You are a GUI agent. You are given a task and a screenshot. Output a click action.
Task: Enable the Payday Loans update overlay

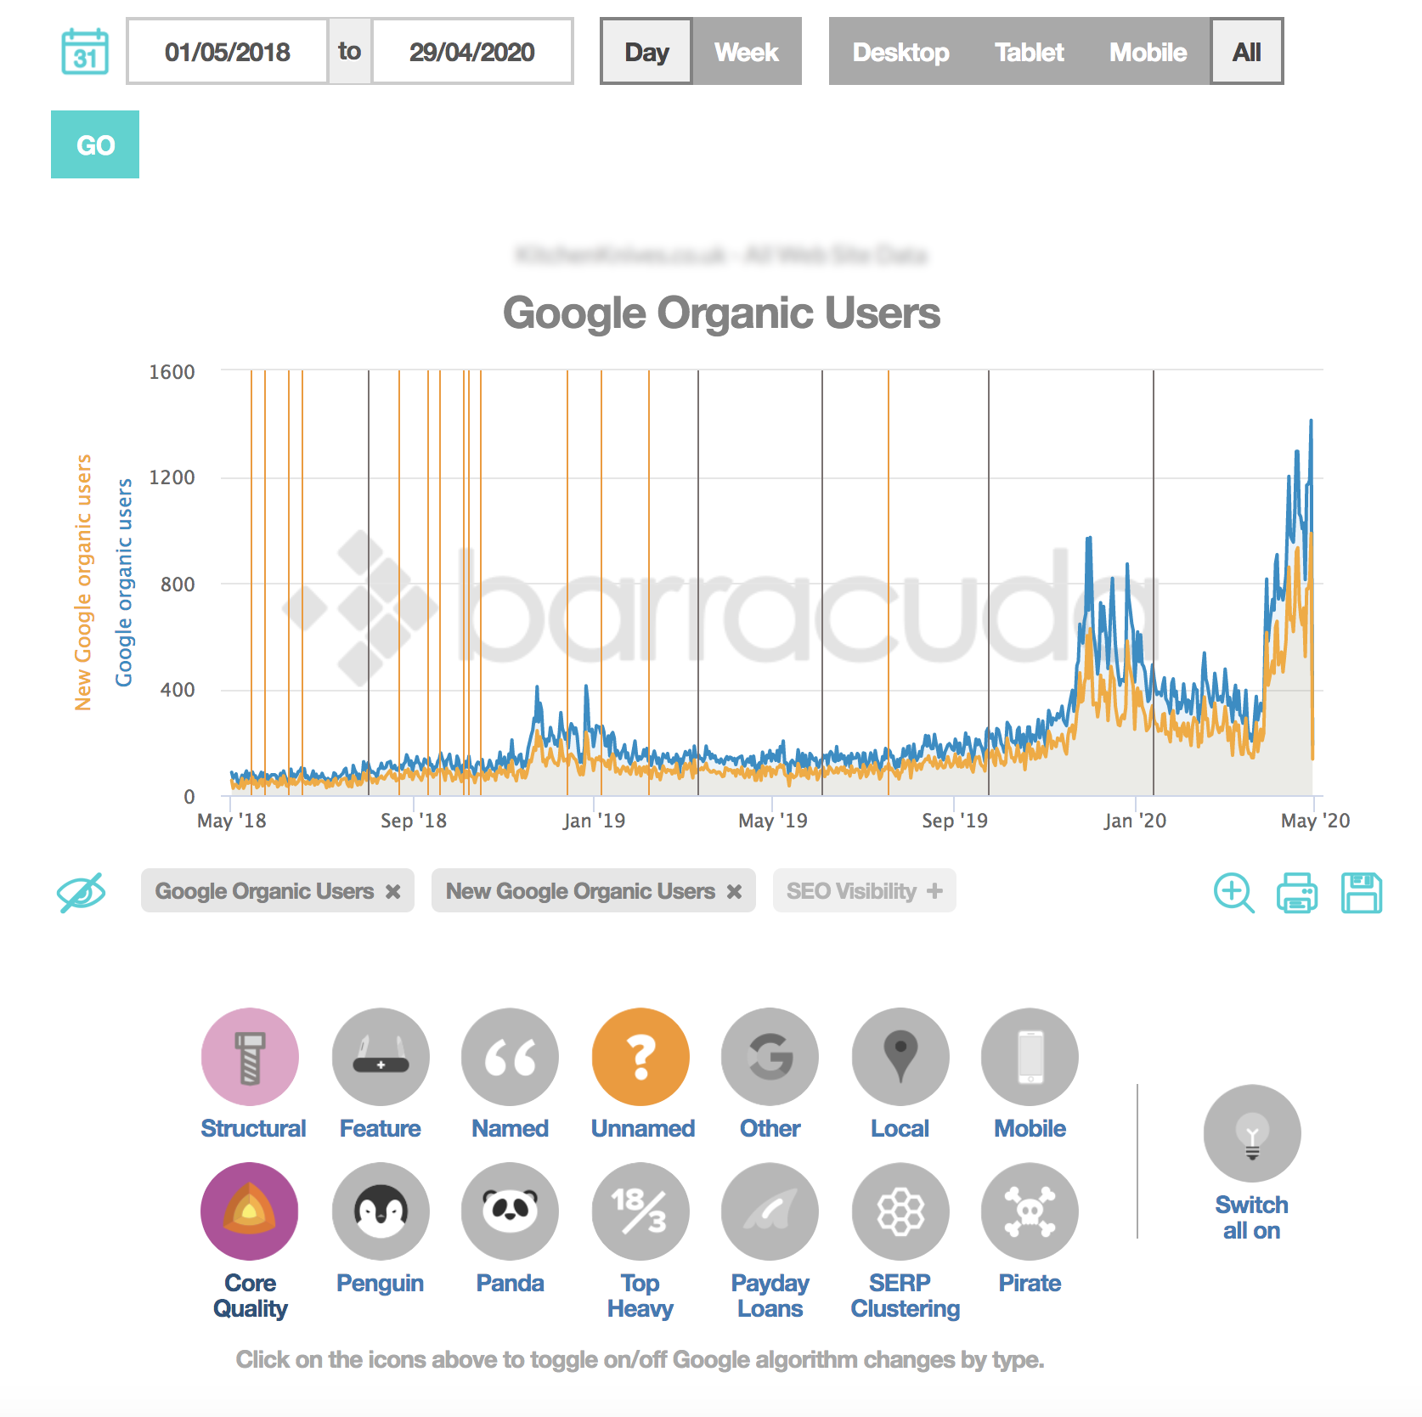click(769, 1212)
